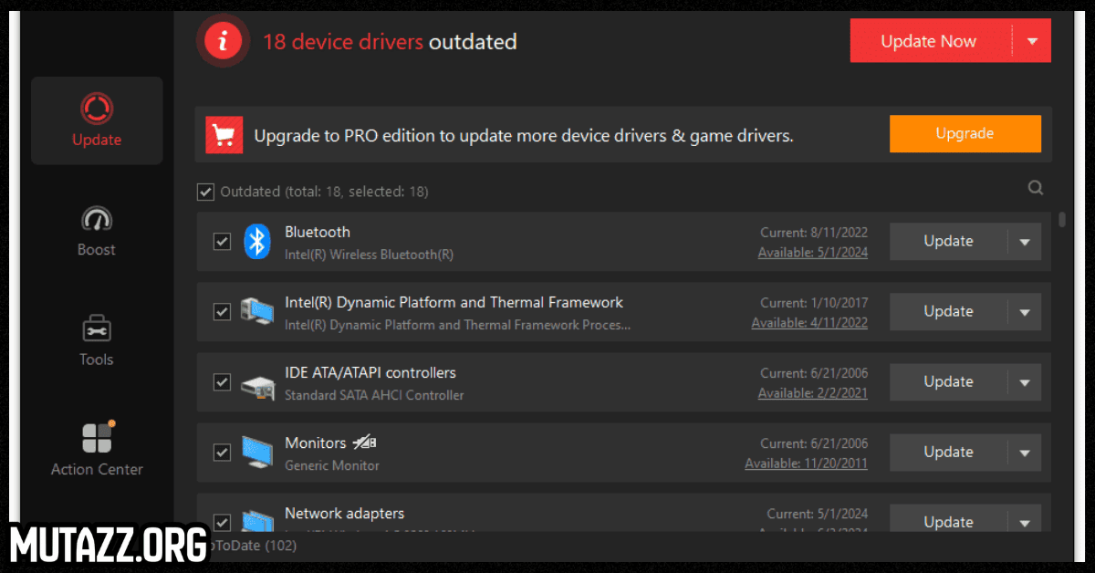1095x573 pixels.
Task: Click the search magnifier icon
Action: (1036, 187)
